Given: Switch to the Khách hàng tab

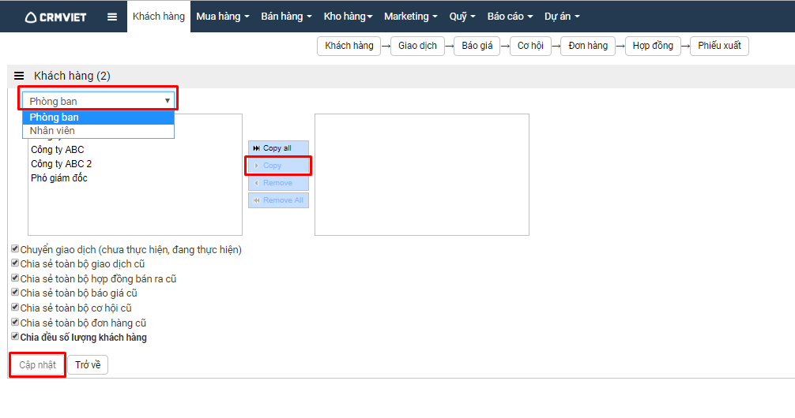Looking at the screenshot, I should (159, 17).
